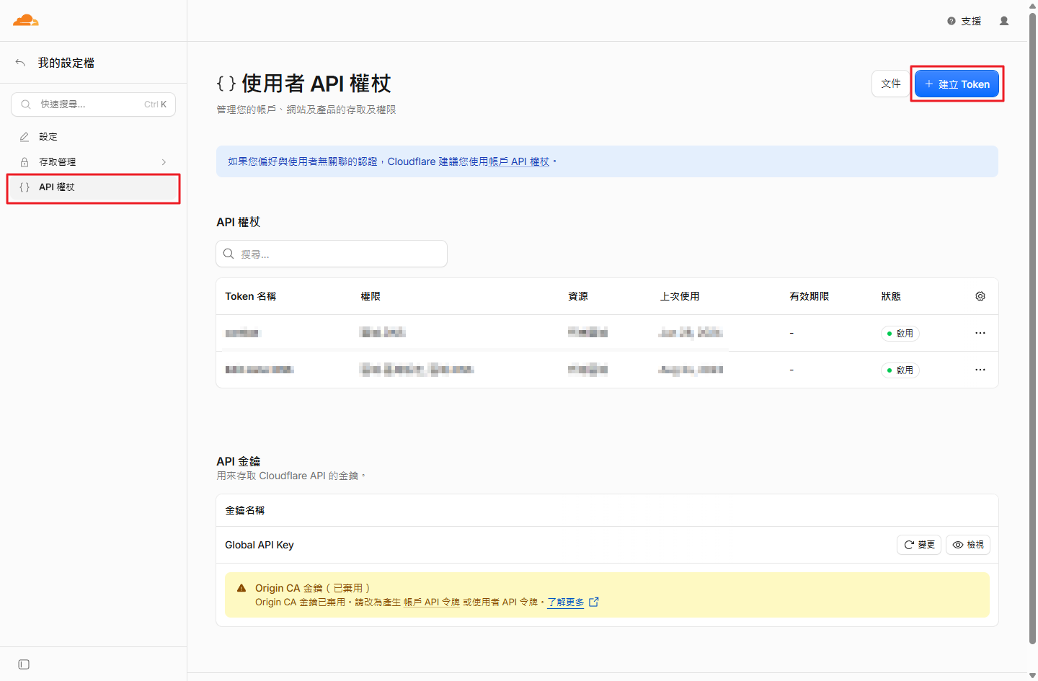
Task: Click the 金鑰名稱 header
Action: click(x=245, y=510)
